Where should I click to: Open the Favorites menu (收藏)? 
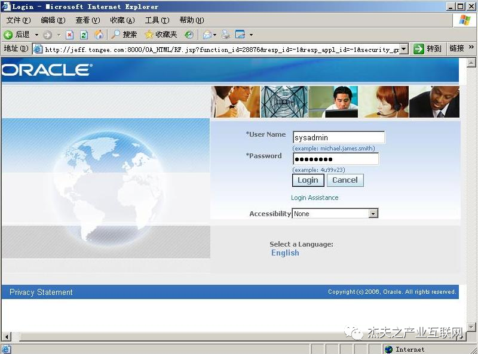click(x=122, y=20)
